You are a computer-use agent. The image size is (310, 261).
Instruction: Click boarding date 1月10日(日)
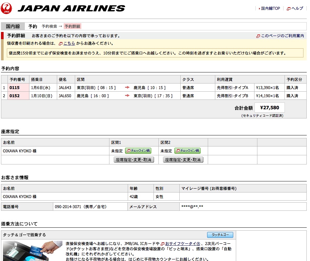41,96
